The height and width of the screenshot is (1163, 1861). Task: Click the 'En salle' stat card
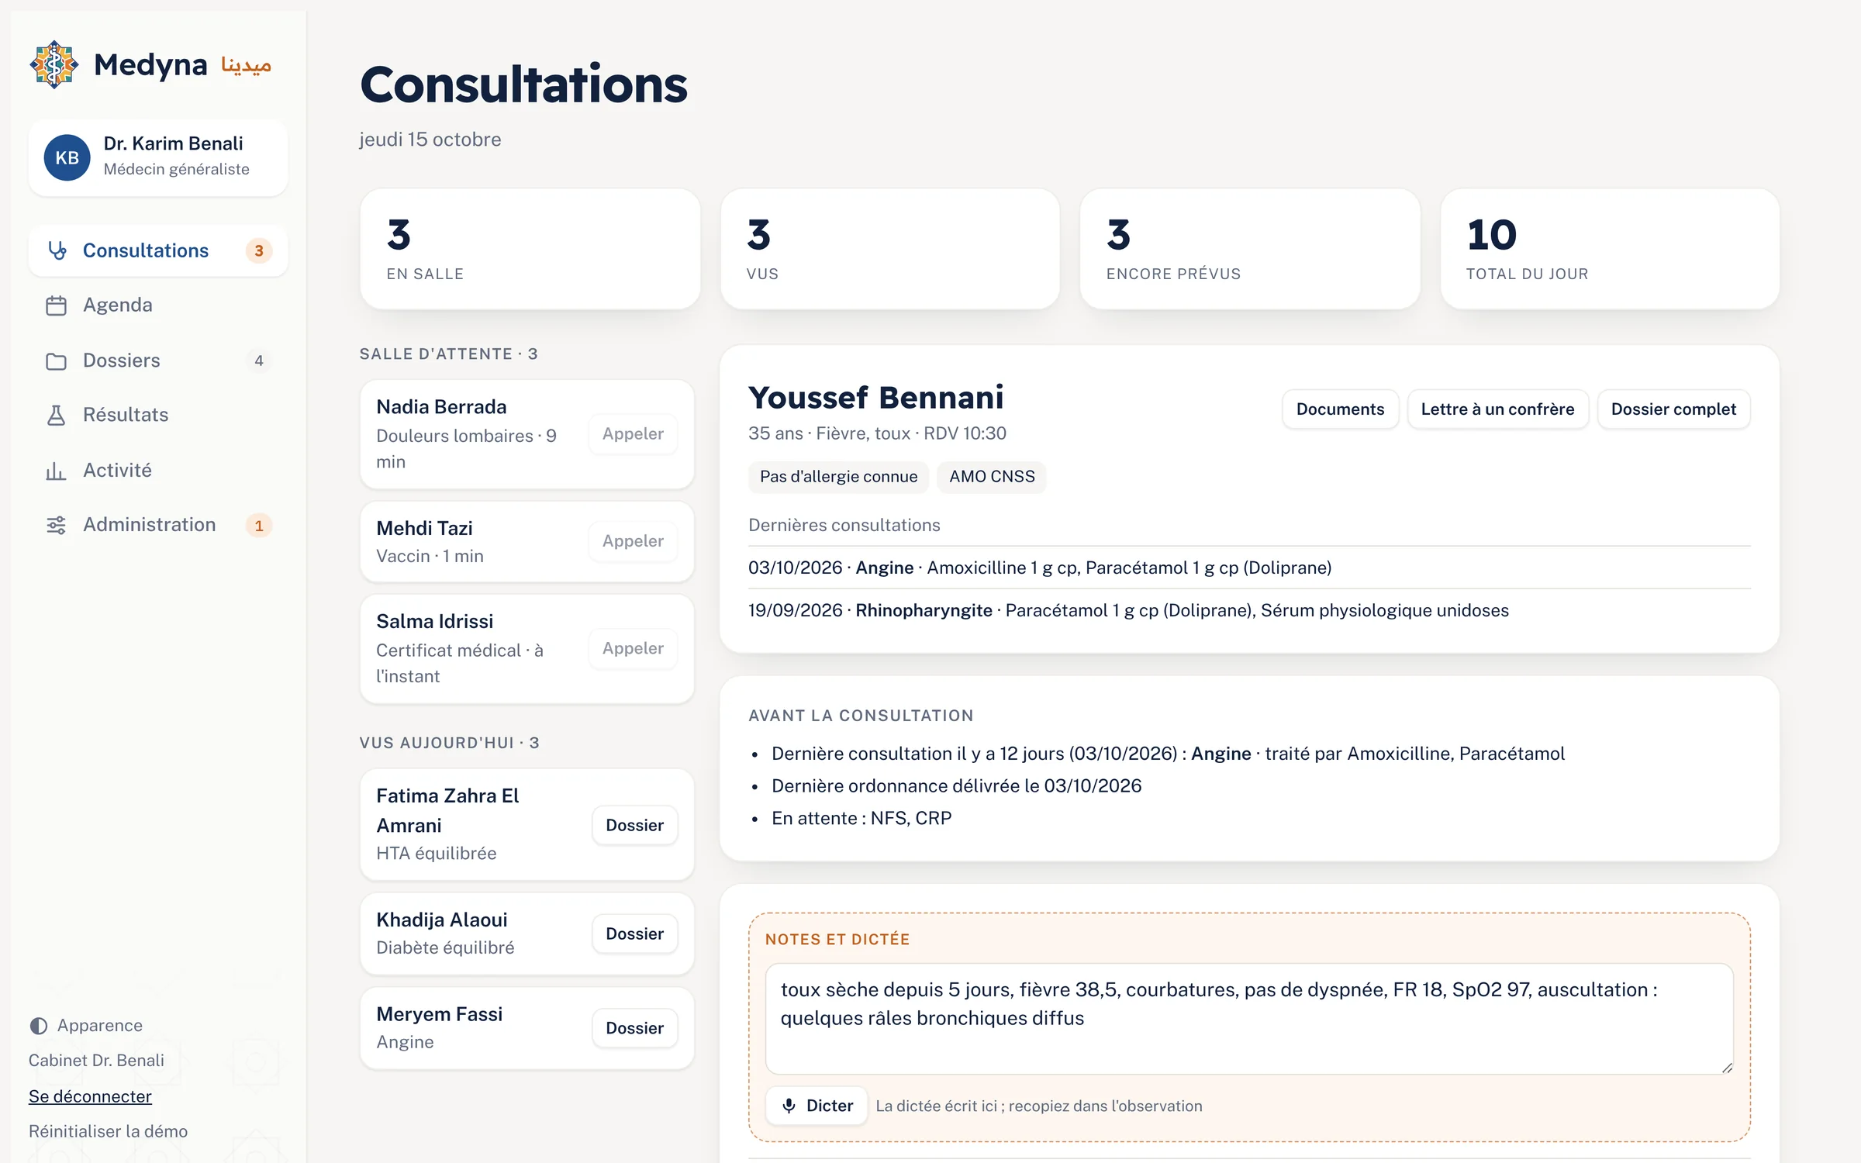pos(530,249)
